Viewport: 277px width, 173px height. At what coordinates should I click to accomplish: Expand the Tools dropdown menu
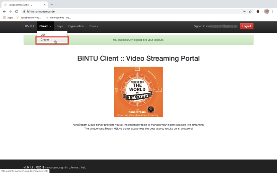point(93,26)
